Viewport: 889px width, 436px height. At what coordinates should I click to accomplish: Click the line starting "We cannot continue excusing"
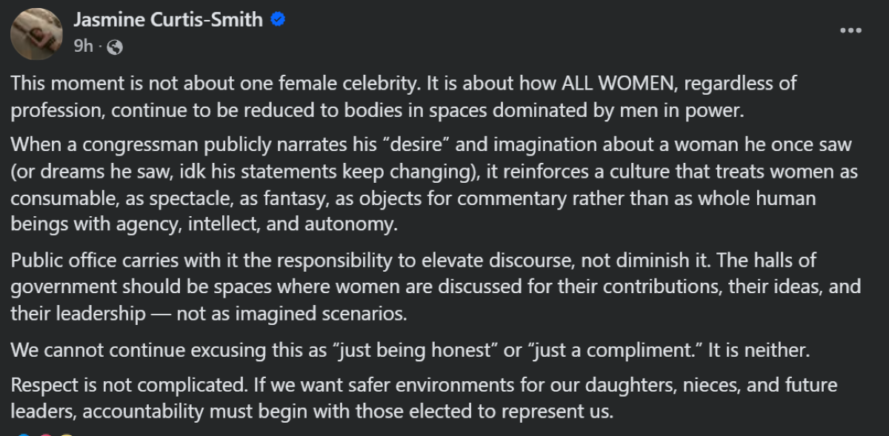(410, 350)
